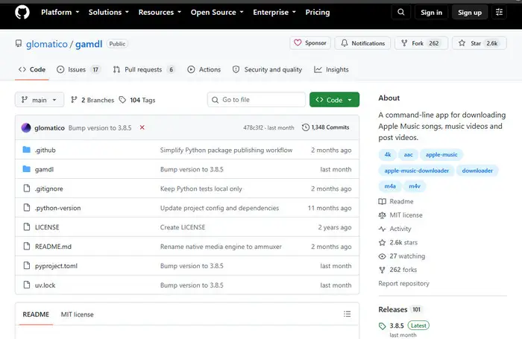The width and height of the screenshot is (522, 339).
Task: Open the appearance settings icon beside Sign up
Action: [499, 13]
